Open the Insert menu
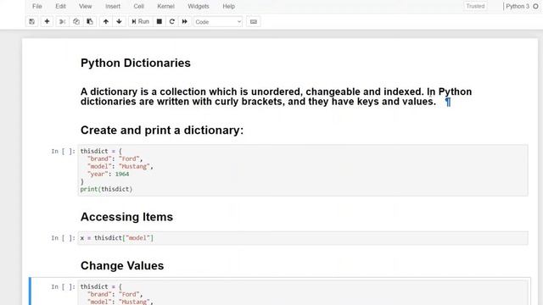The width and height of the screenshot is (543, 305). 113,6
